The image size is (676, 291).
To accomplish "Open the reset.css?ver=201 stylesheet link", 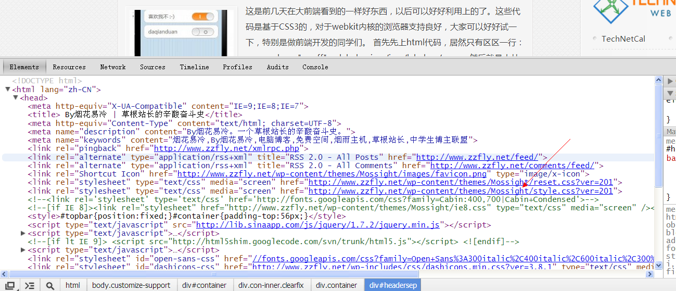I will tap(461, 182).
